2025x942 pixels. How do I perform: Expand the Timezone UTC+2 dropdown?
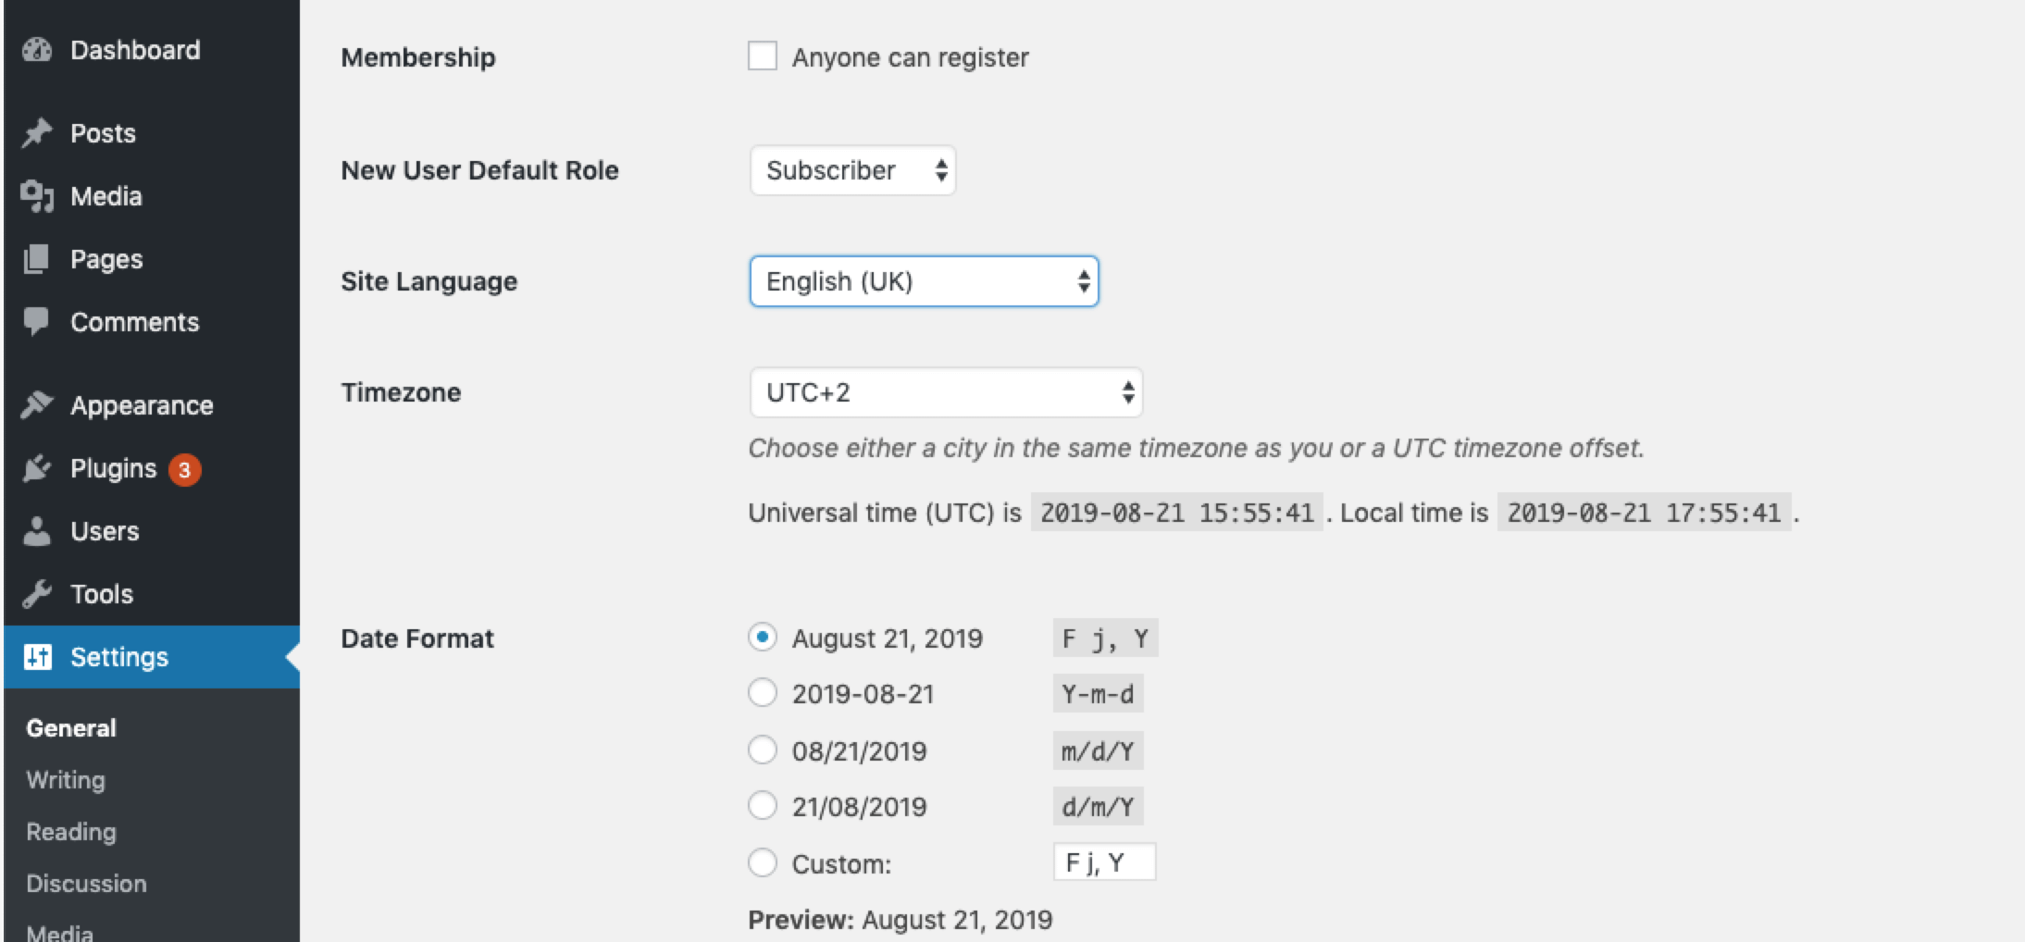946,392
